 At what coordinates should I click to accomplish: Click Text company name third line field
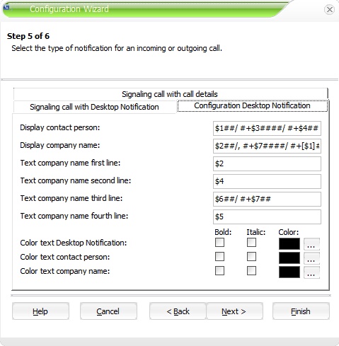[267, 199]
